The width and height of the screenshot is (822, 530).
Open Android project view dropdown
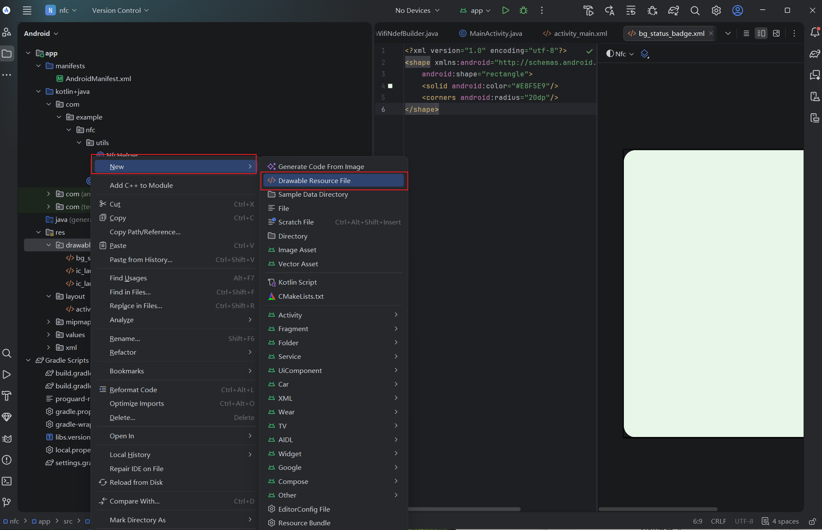[x=41, y=33]
